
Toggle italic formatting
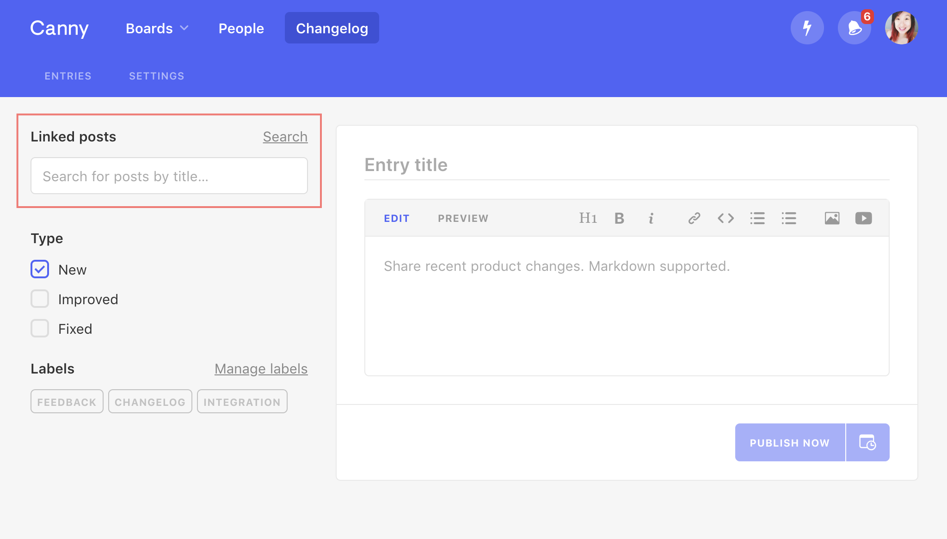click(651, 218)
